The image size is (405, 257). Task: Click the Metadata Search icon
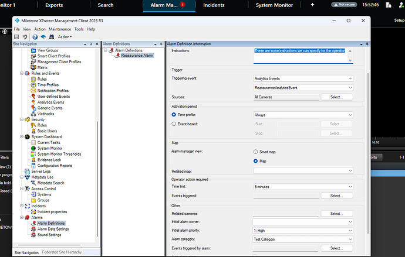pyautogui.click(x=33, y=183)
